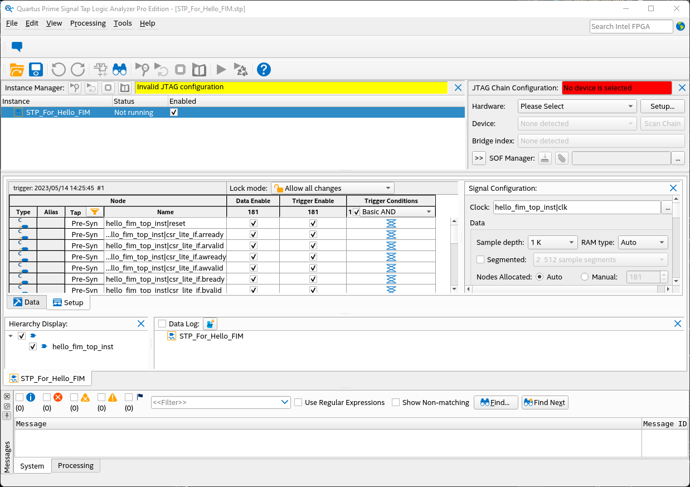The image size is (690, 487).
Task: Open Help via blue question mark icon
Action: pyautogui.click(x=264, y=69)
